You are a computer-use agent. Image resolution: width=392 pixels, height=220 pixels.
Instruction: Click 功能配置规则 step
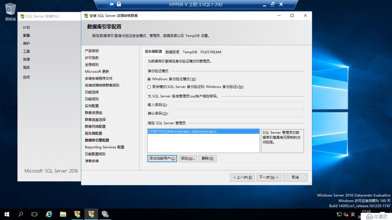(95, 154)
